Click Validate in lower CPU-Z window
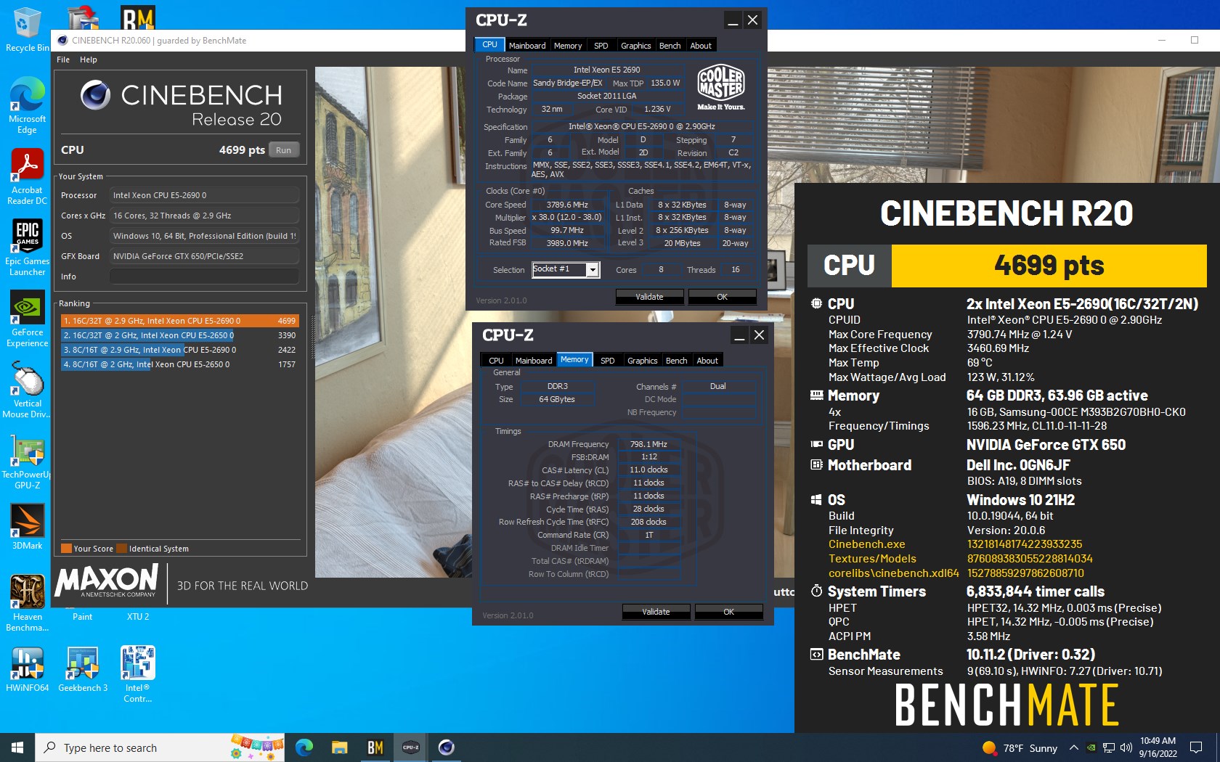 pos(656,612)
